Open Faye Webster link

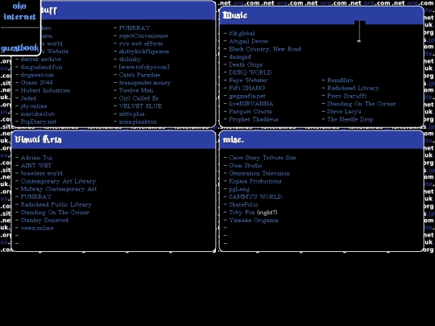coord(248,80)
